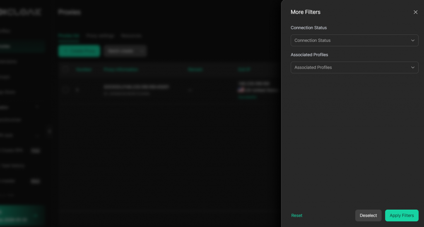The image size is (424, 227).
Task: Click the country flag icon in proxy row
Action: point(241,90)
